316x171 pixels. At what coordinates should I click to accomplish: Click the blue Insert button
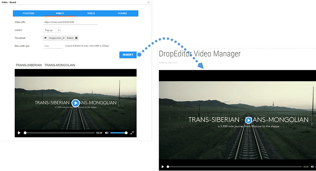tap(128, 55)
